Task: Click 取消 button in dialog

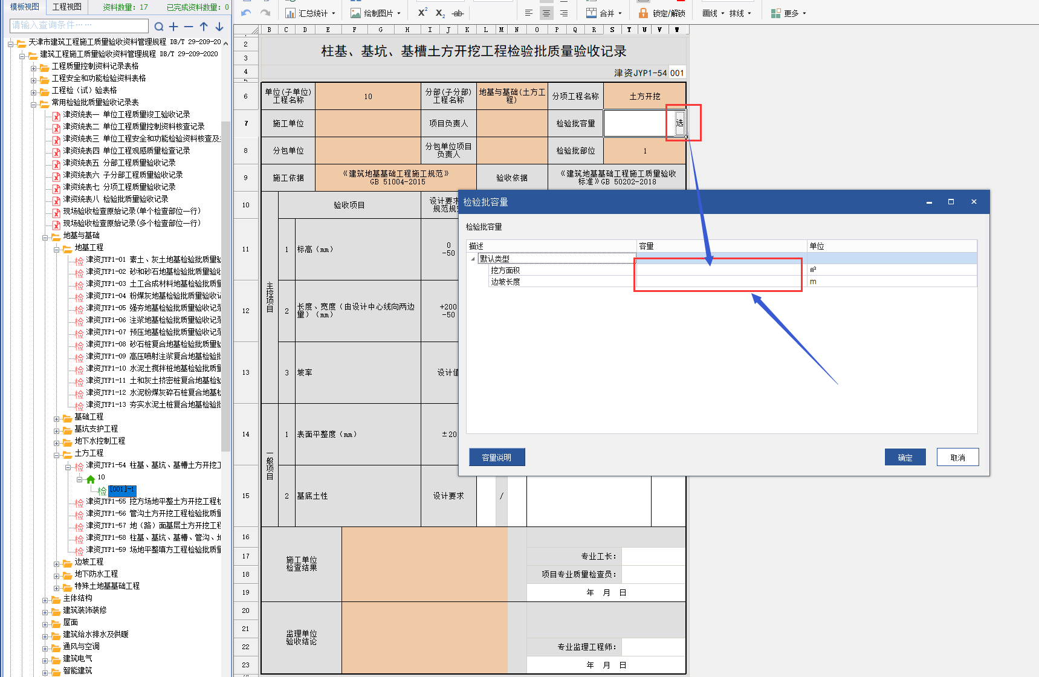Action: (x=957, y=458)
